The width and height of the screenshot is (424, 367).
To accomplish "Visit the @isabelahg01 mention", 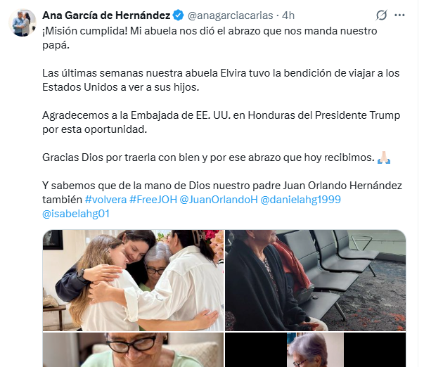I will (x=76, y=214).
